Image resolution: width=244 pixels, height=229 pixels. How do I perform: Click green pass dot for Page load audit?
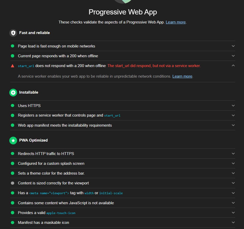click(x=13, y=46)
